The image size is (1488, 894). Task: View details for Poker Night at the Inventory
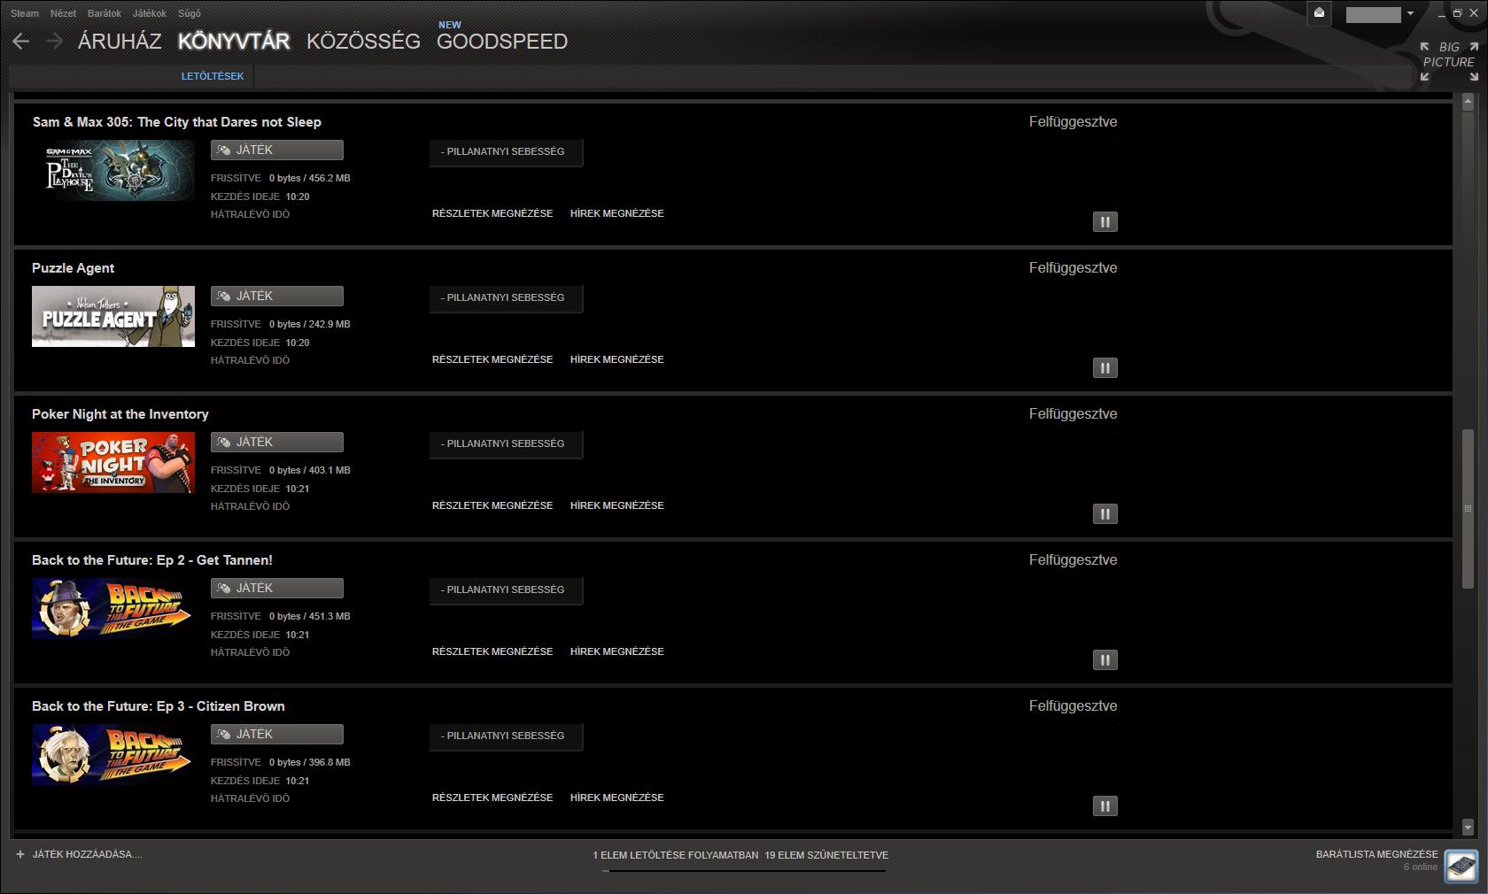pos(492,505)
